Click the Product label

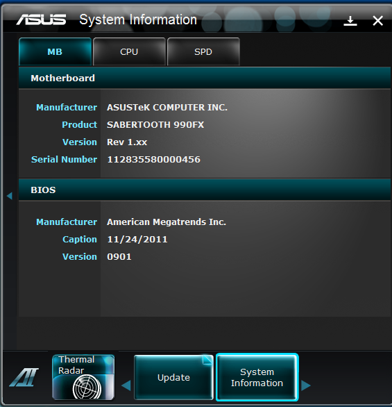[x=79, y=124]
